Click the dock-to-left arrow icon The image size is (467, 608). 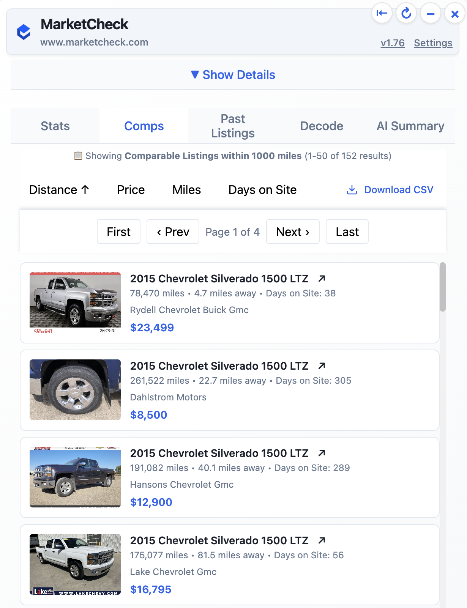(x=382, y=13)
